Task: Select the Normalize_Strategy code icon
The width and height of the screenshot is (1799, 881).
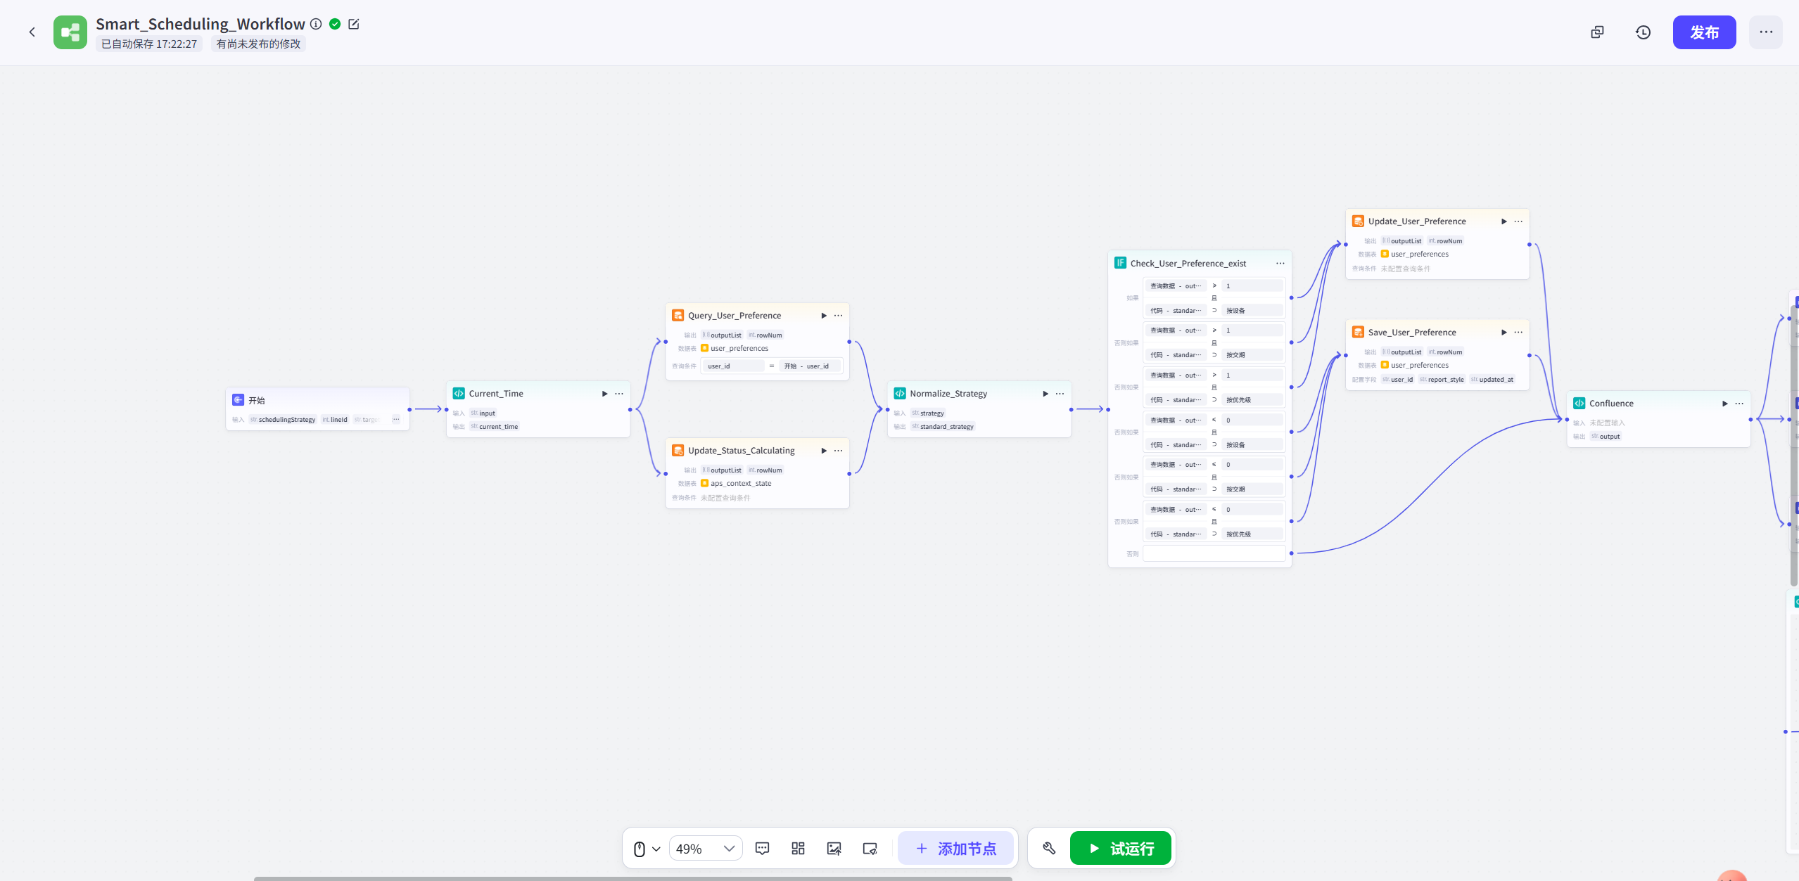Action: [900, 394]
